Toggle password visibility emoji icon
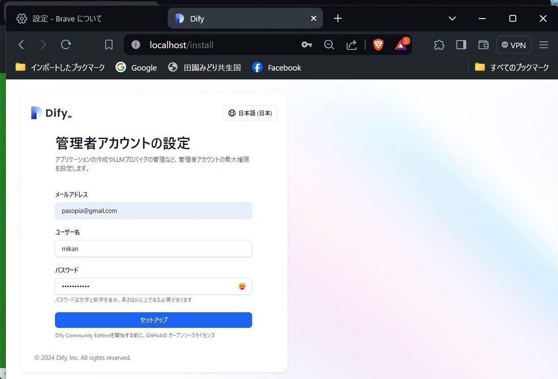 tap(242, 287)
